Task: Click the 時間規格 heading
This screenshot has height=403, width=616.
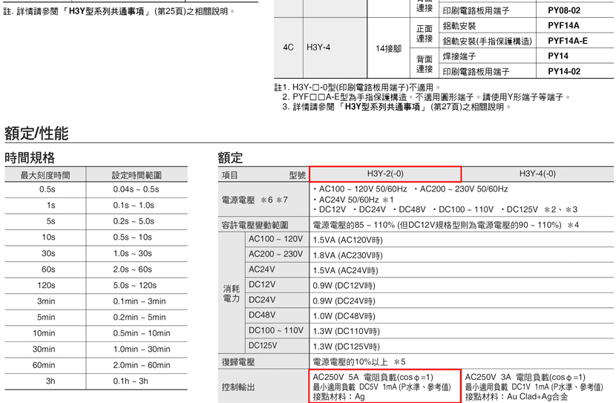Action: [x=30, y=157]
